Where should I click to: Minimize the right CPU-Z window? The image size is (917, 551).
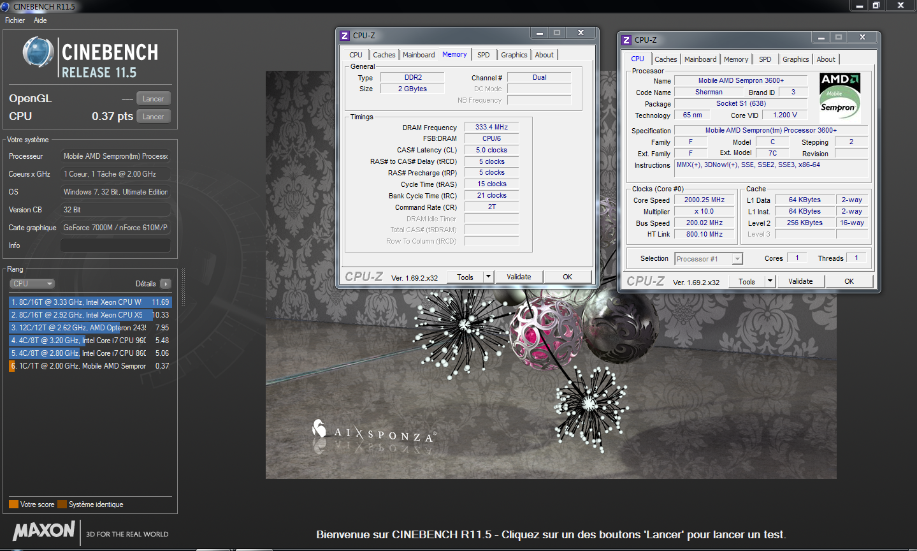tap(821, 38)
